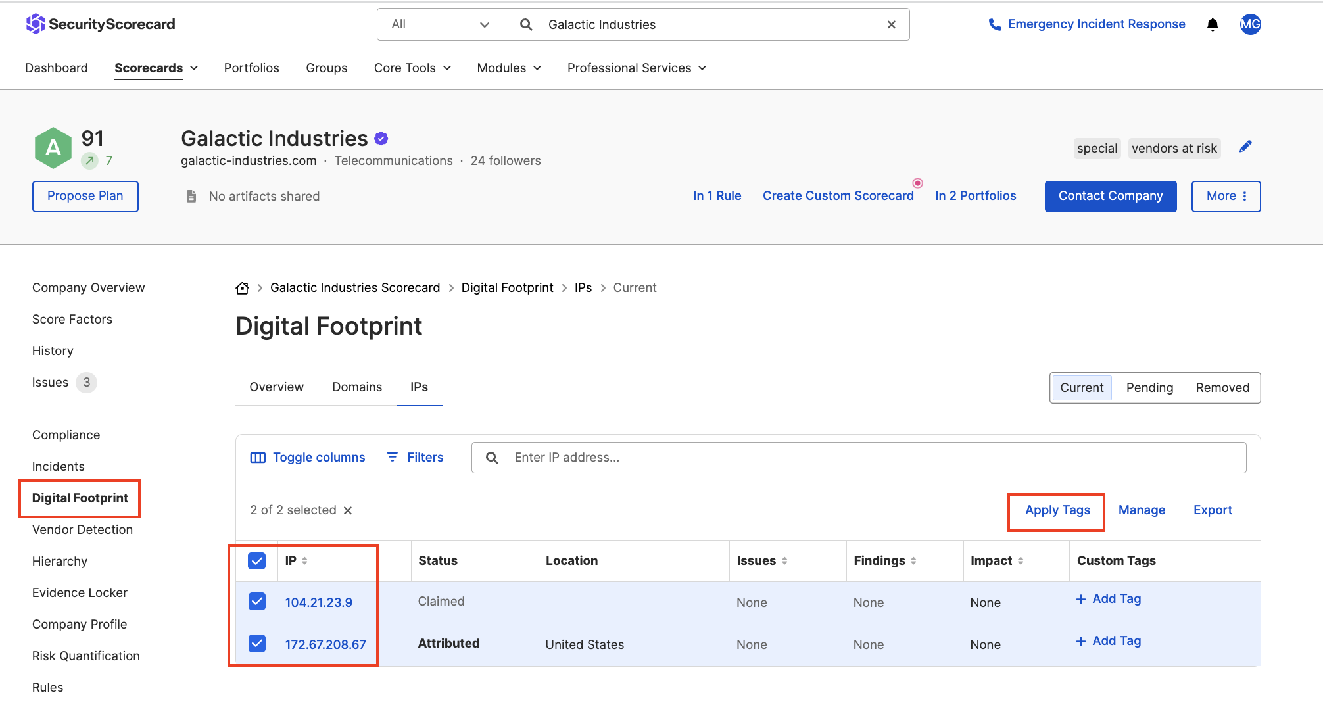This screenshot has width=1323, height=722.
Task: Click the plus icon for 172.67.208.67 tag
Action: click(1080, 641)
